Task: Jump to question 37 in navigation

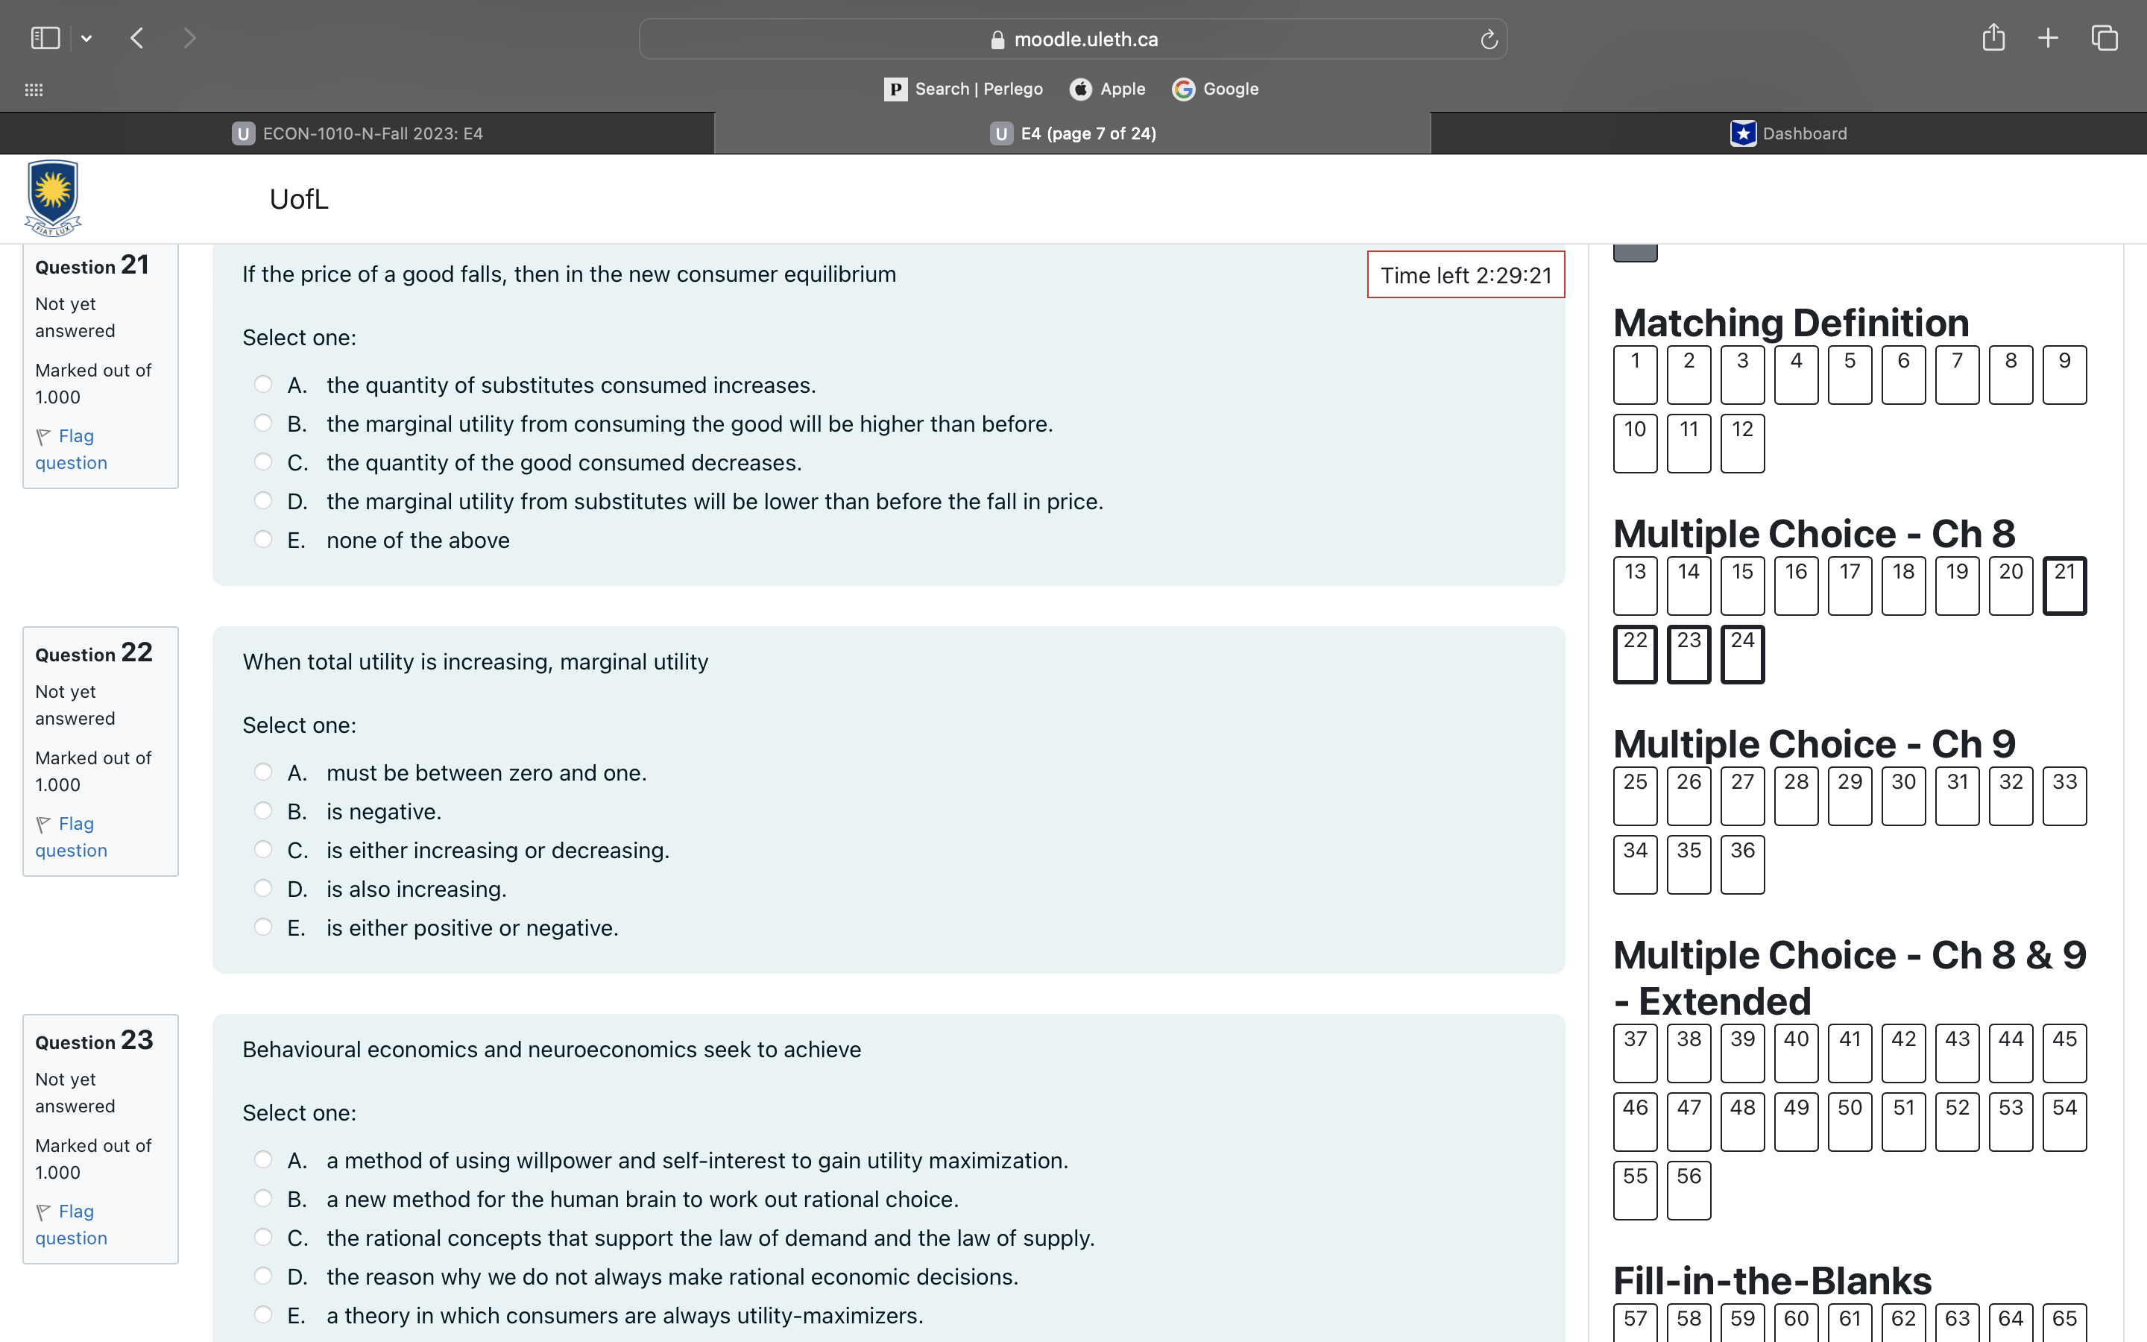Action: pos(1635,1053)
